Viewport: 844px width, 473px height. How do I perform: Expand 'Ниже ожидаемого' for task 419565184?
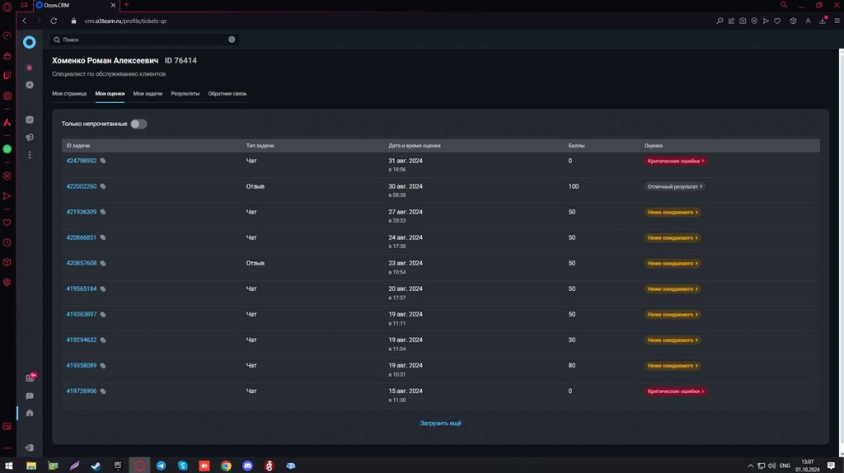[673, 289]
